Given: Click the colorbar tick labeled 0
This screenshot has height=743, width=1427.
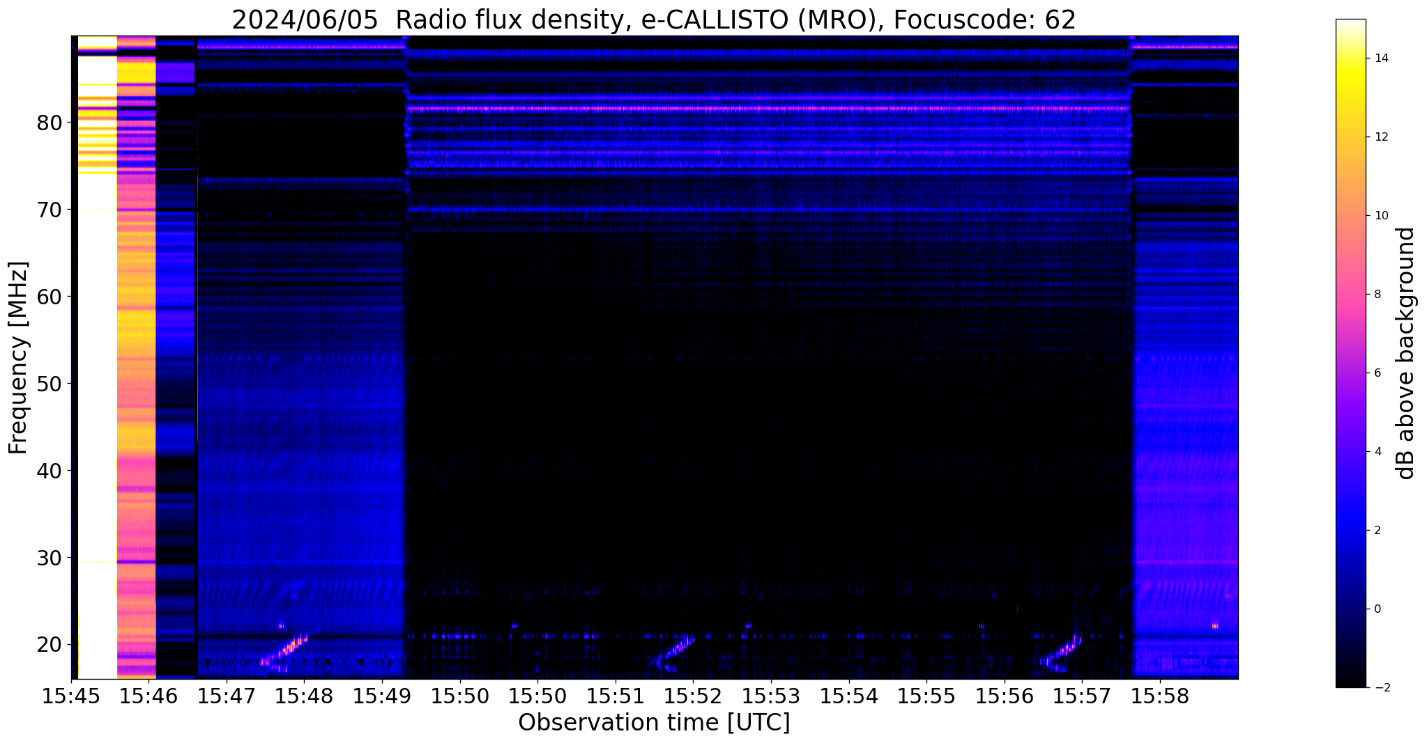Looking at the screenshot, I should click(x=1377, y=609).
